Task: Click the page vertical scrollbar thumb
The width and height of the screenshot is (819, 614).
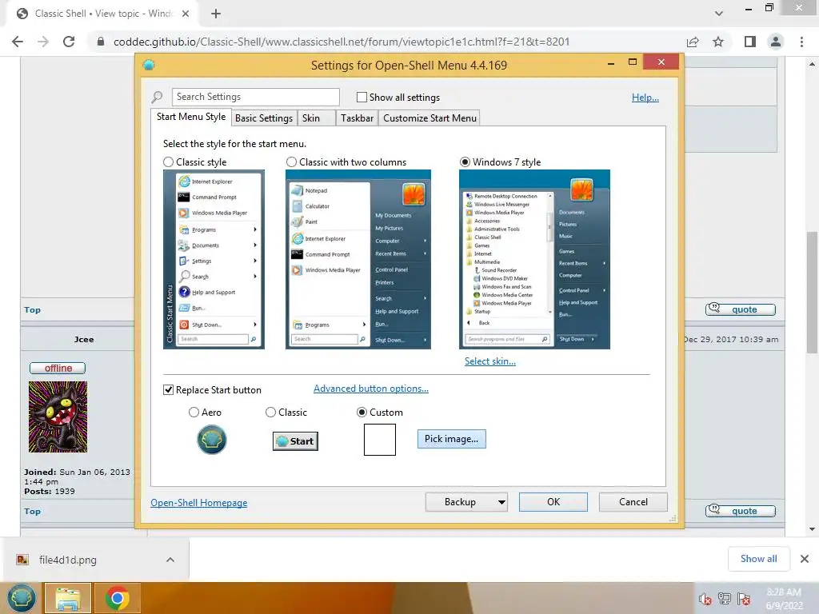Action: [812, 293]
